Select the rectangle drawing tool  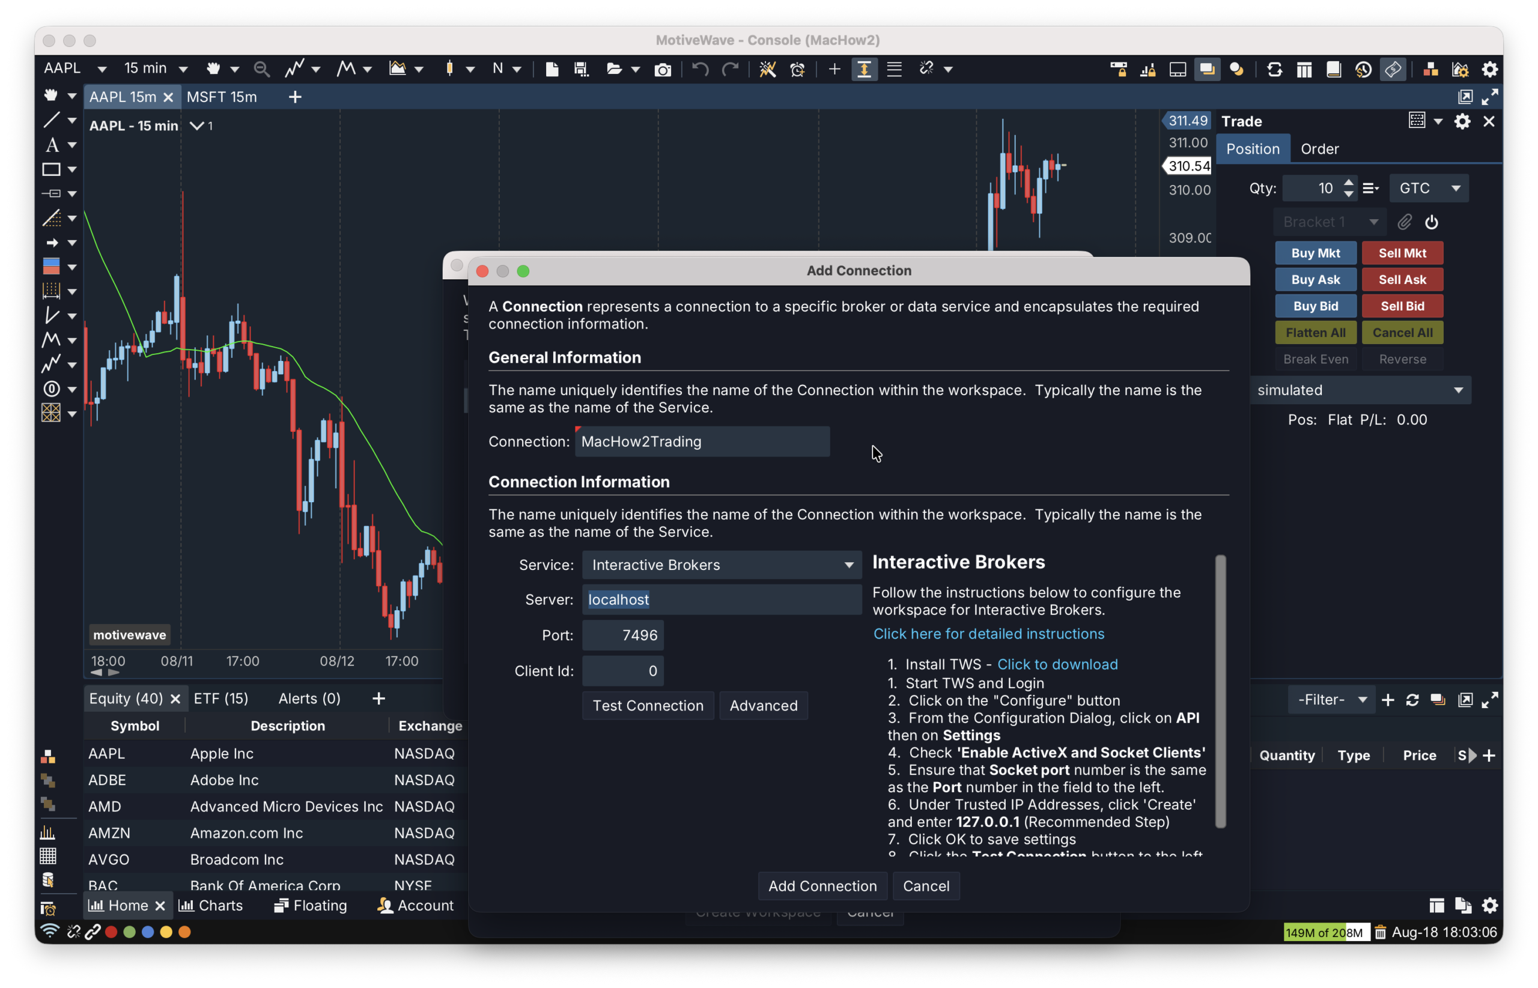tap(51, 169)
